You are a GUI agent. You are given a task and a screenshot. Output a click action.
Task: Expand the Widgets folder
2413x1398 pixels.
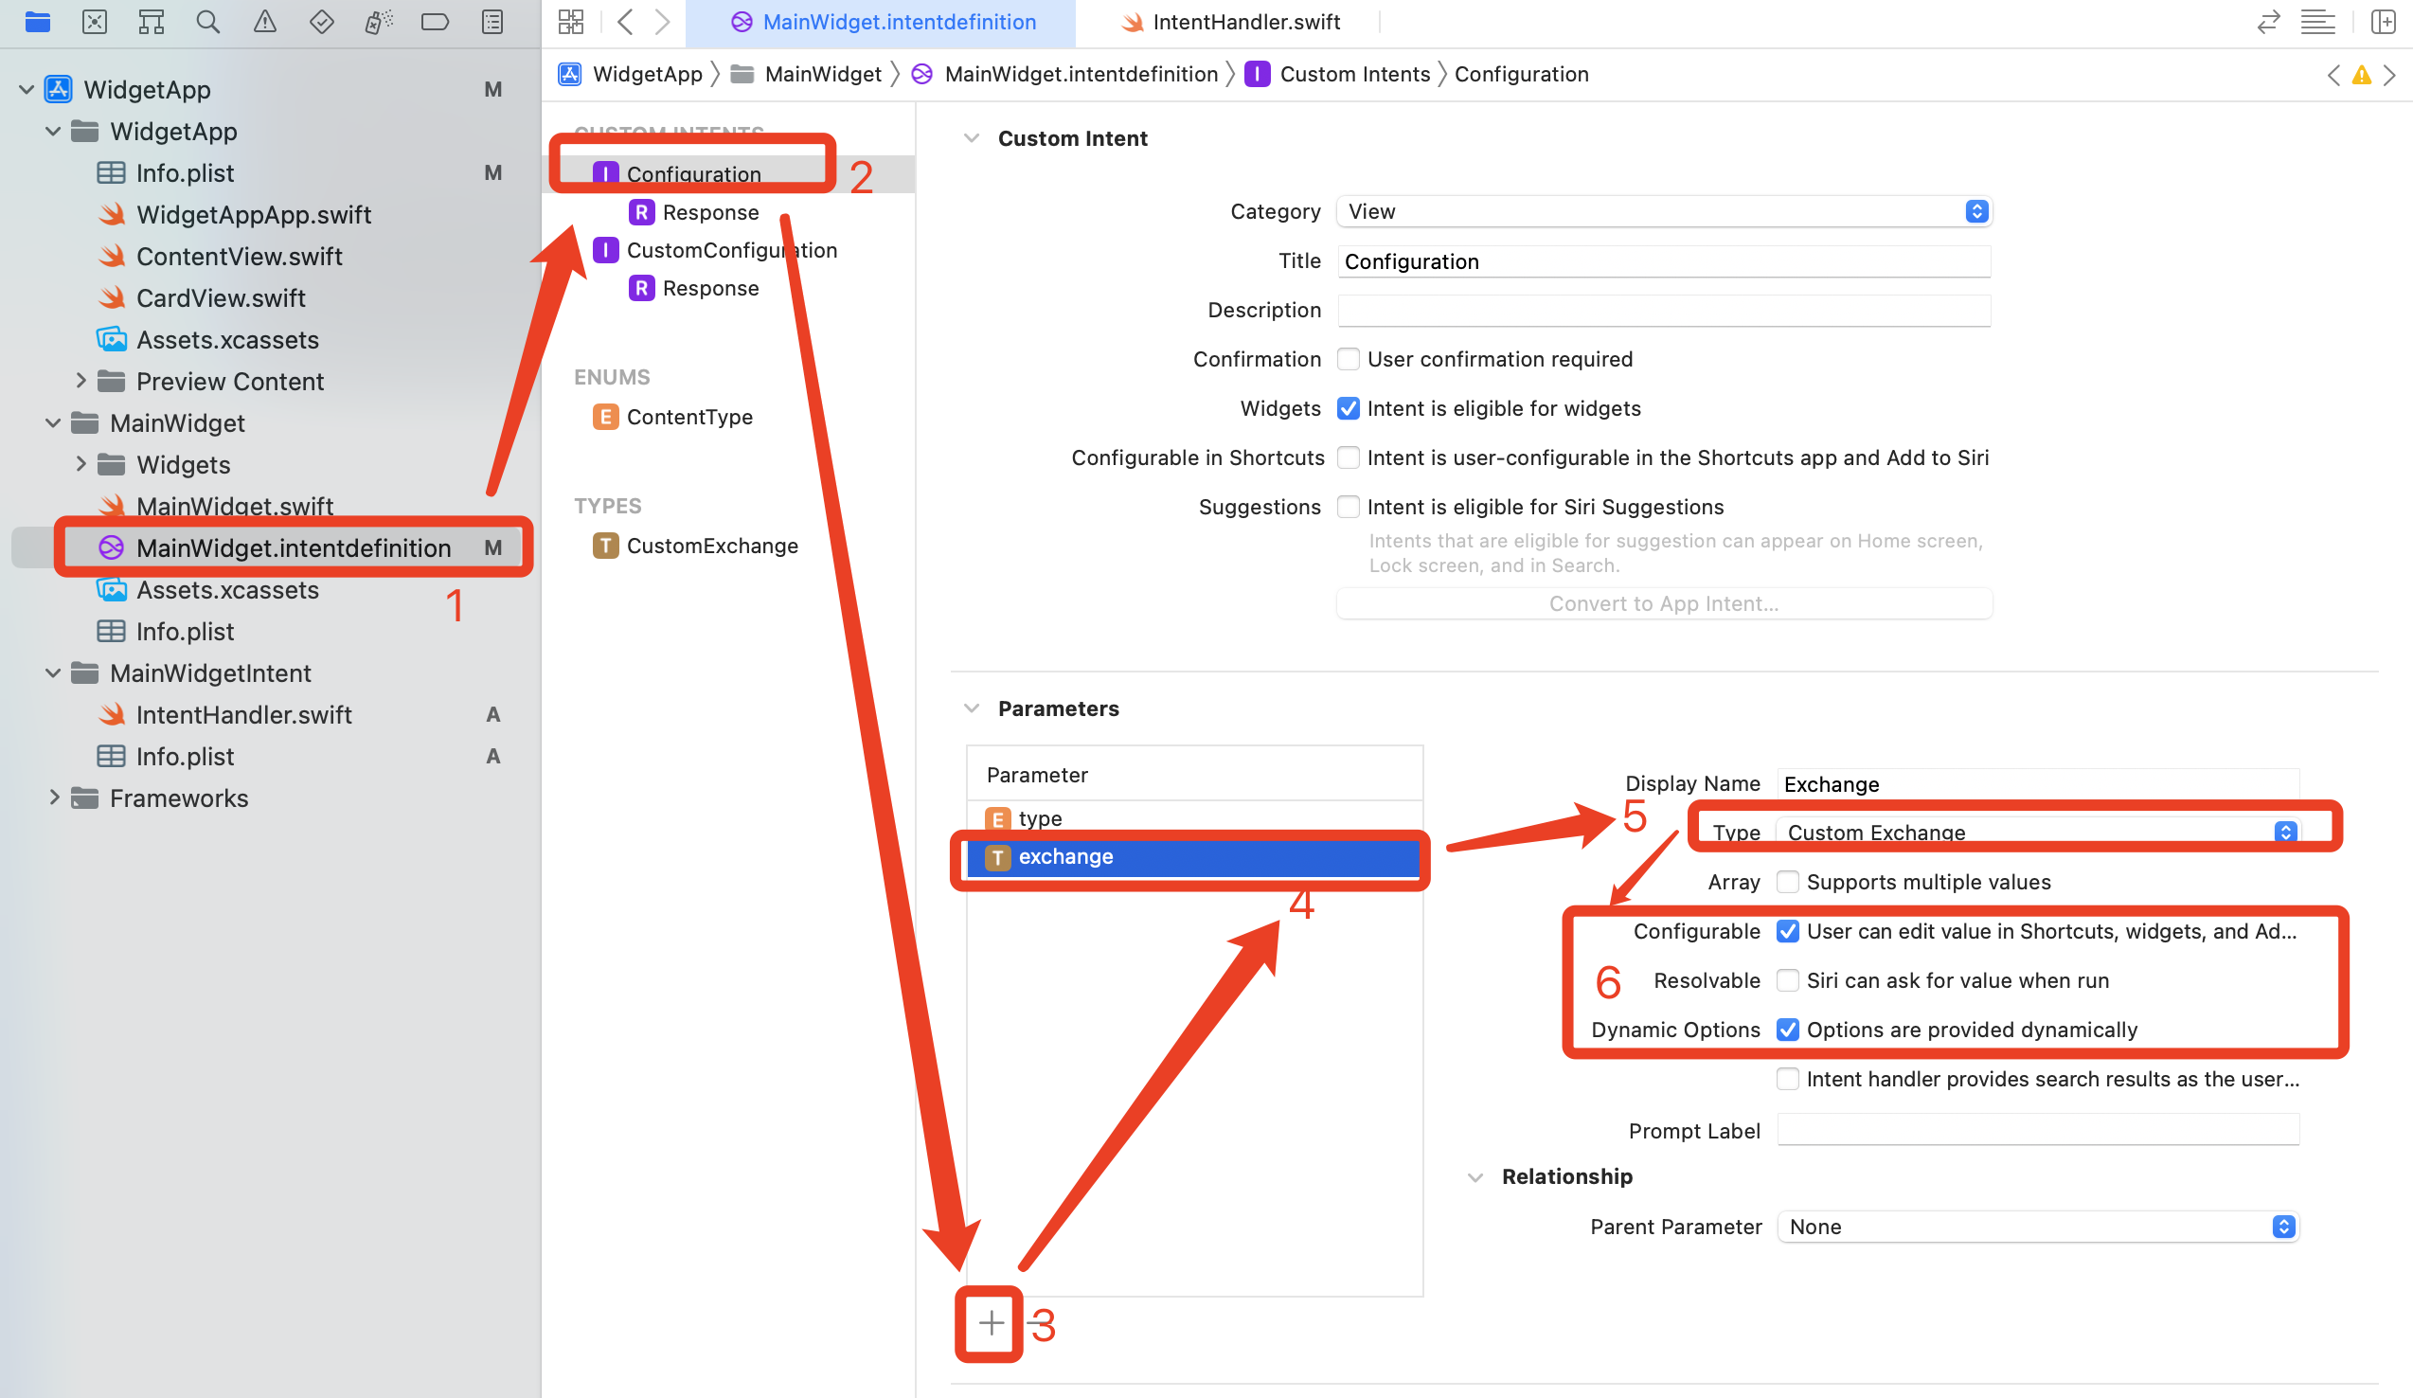[80, 464]
